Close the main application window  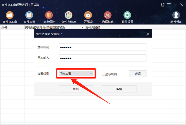[182, 5]
